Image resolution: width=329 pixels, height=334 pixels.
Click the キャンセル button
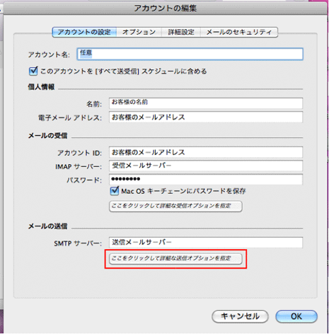(240, 316)
